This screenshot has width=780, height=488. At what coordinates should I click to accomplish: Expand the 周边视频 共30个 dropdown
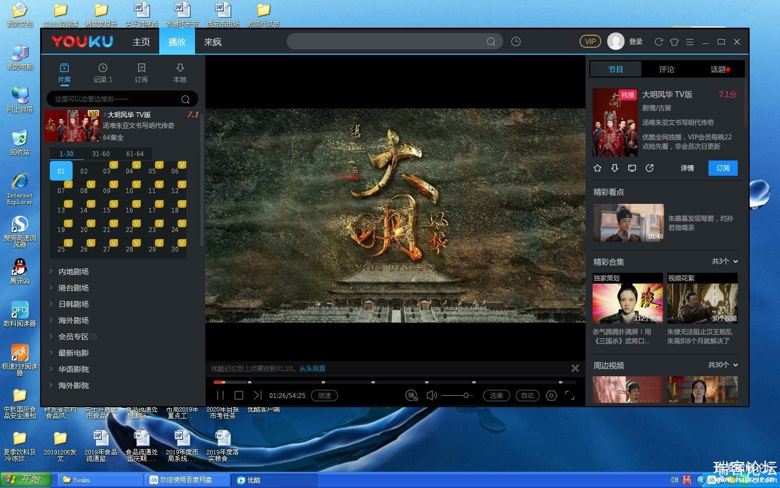click(x=723, y=365)
